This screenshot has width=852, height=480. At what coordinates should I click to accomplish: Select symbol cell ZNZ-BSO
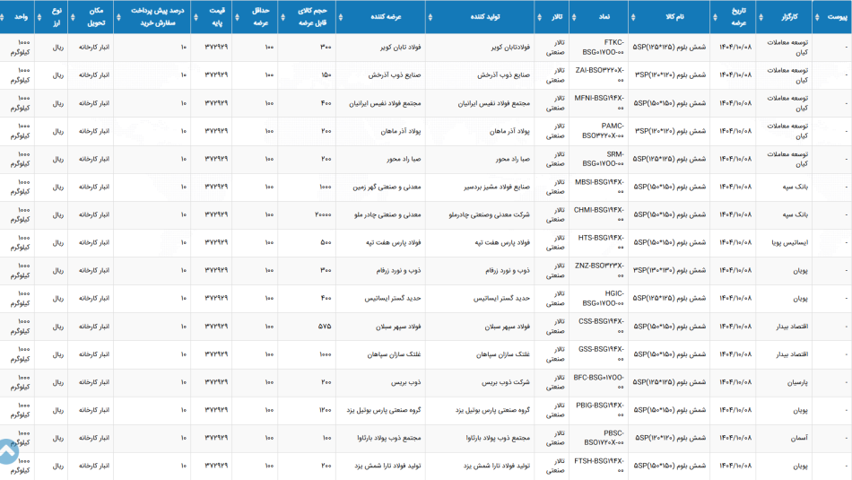tap(599, 270)
